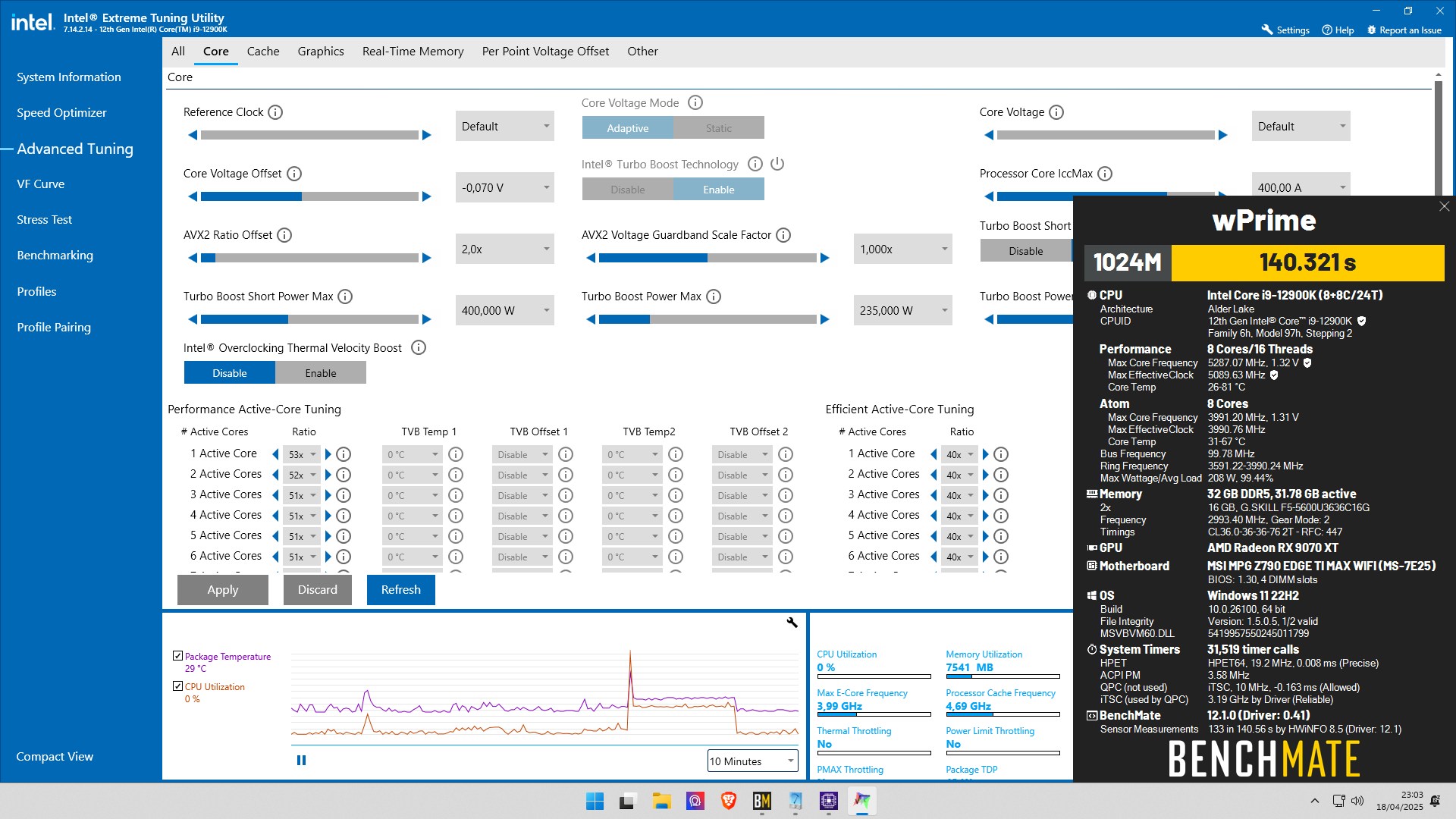This screenshot has width=1456, height=819.
Task: Open System Information in the sidebar
Action: [x=69, y=77]
